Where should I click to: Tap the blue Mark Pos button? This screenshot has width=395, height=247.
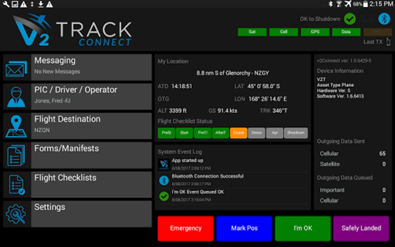(244, 228)
